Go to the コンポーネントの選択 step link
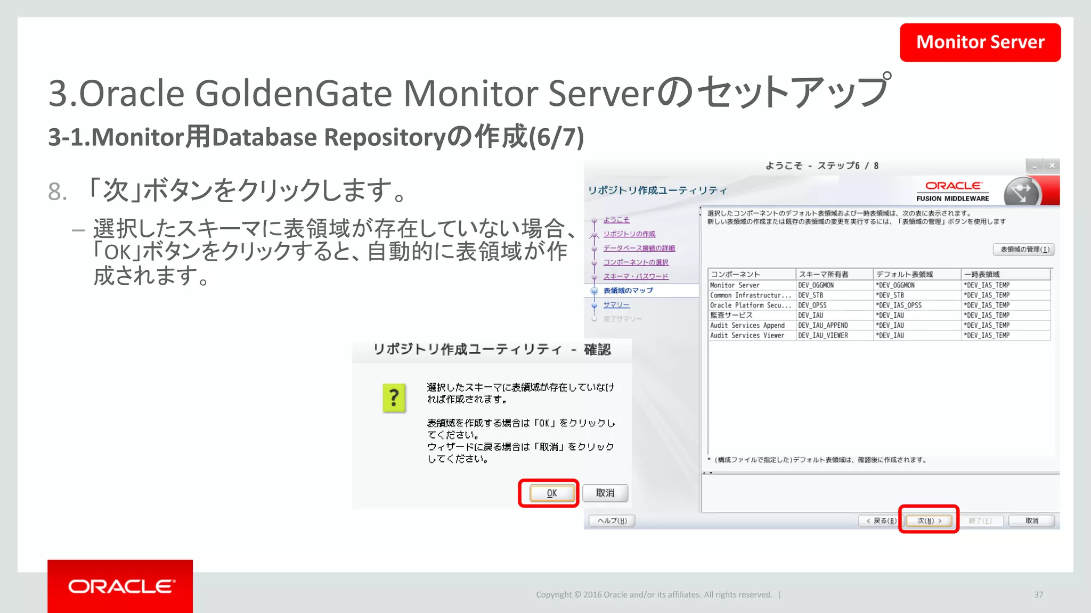Viewport: 1091px width, 613px height. click(x=636, y=262)
